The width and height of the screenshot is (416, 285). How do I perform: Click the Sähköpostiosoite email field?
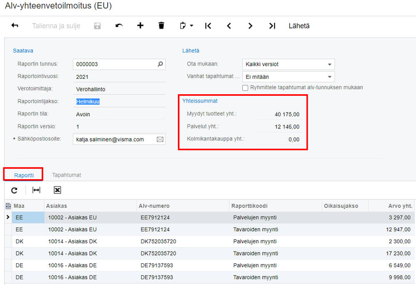click(115, 140)
